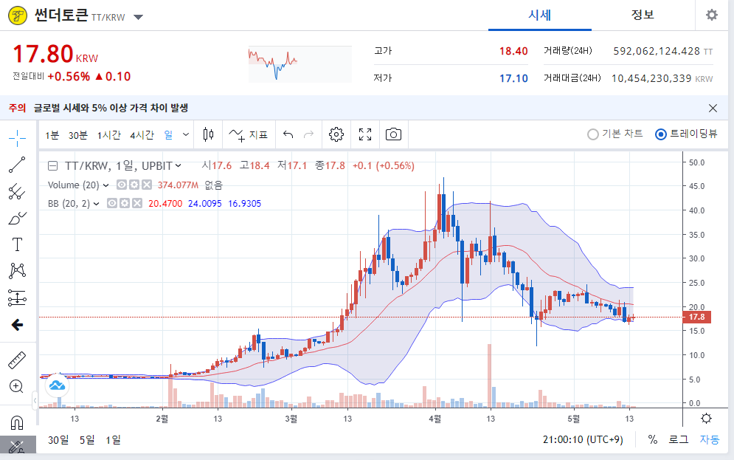The height and width of the screenshot is (460, 734).
Task: Redo the last chart action
Action: pos(308,135)
